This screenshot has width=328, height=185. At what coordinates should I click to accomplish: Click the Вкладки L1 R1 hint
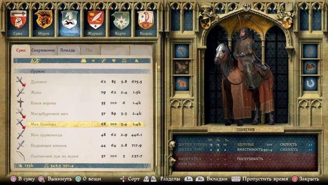pos(206,179)
